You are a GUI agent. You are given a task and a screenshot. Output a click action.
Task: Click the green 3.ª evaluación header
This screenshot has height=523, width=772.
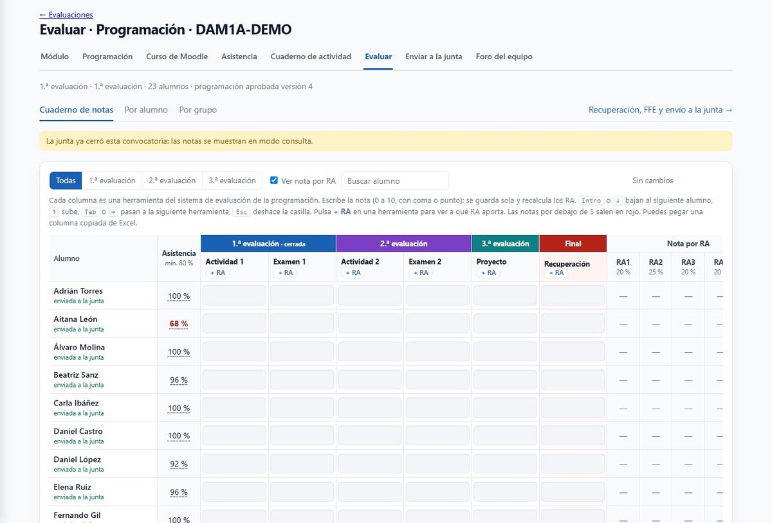505,244
